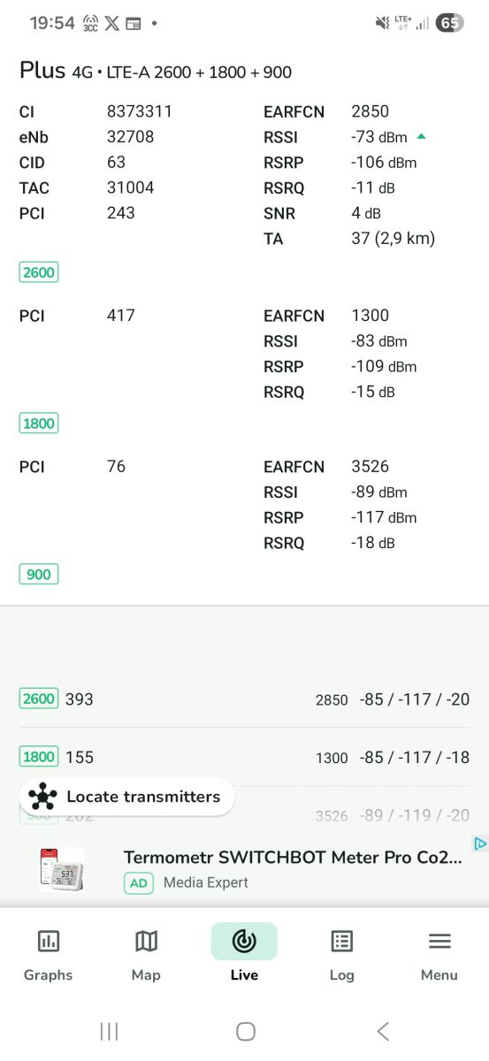Image resolution: width=489 pixels, height=1061 pixels.
Task: Tap the Plus 4G LTE-A network header
Action: 156,71
